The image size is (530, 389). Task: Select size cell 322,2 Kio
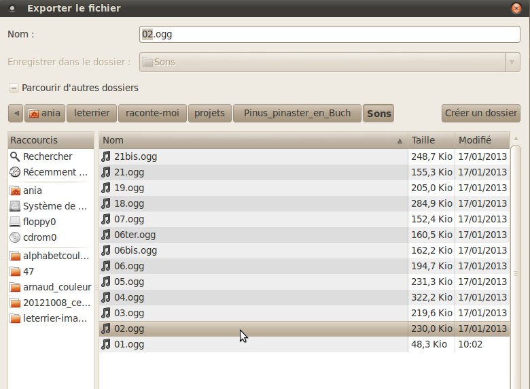coord(431,297)
